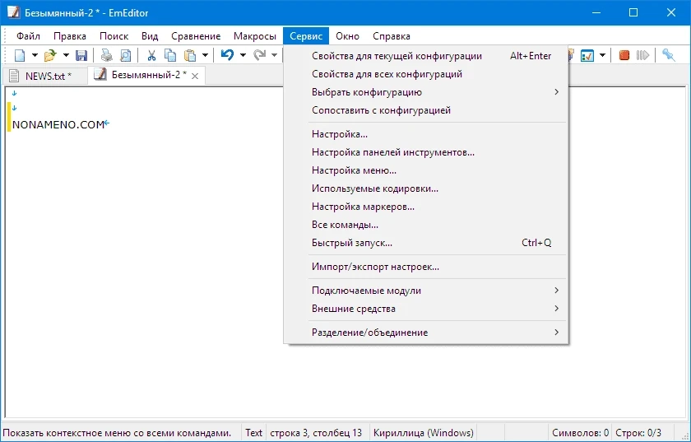Click the Copy toolbar icon
Screen dimensions: 691x442
[x=170, y=55]
